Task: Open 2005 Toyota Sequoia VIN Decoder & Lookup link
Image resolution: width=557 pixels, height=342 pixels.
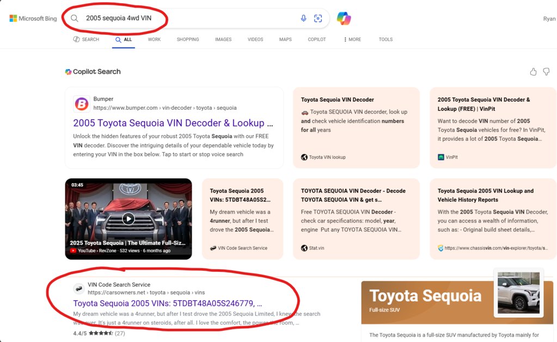Action: point(173,123)
